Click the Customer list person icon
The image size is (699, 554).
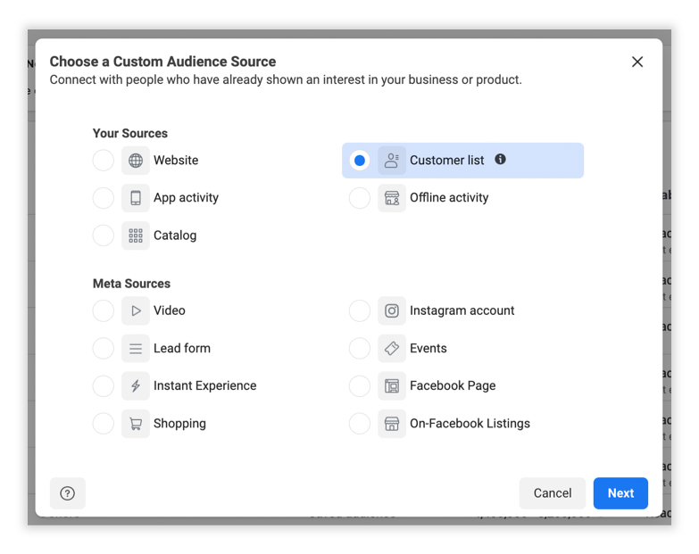392,161
